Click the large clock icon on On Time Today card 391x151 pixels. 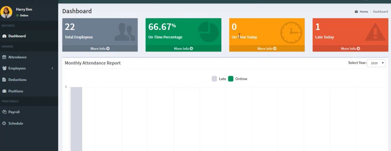tap(291, 33)
